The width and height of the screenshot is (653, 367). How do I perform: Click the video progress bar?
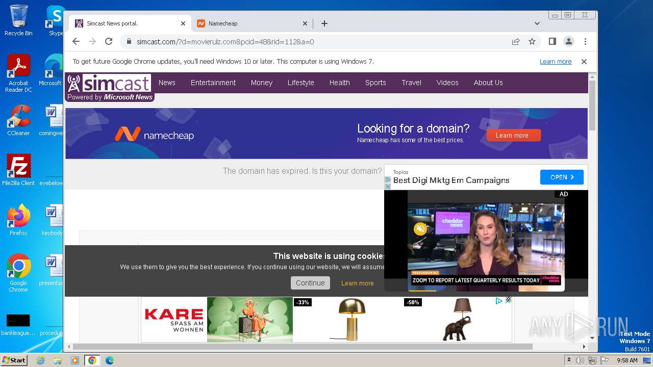click(486, 291)
